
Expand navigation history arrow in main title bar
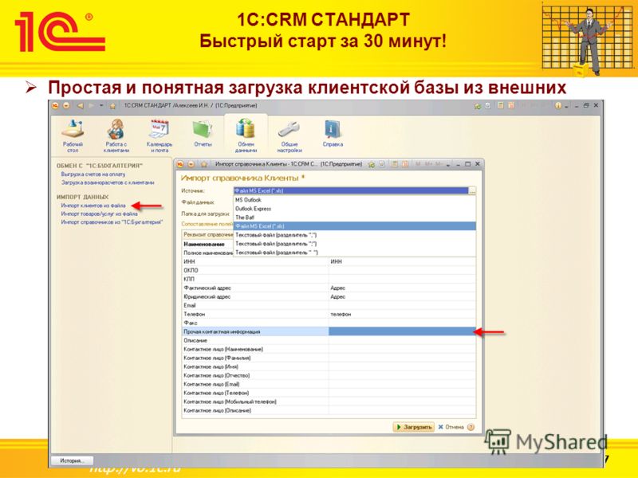(x=101, y=106)
